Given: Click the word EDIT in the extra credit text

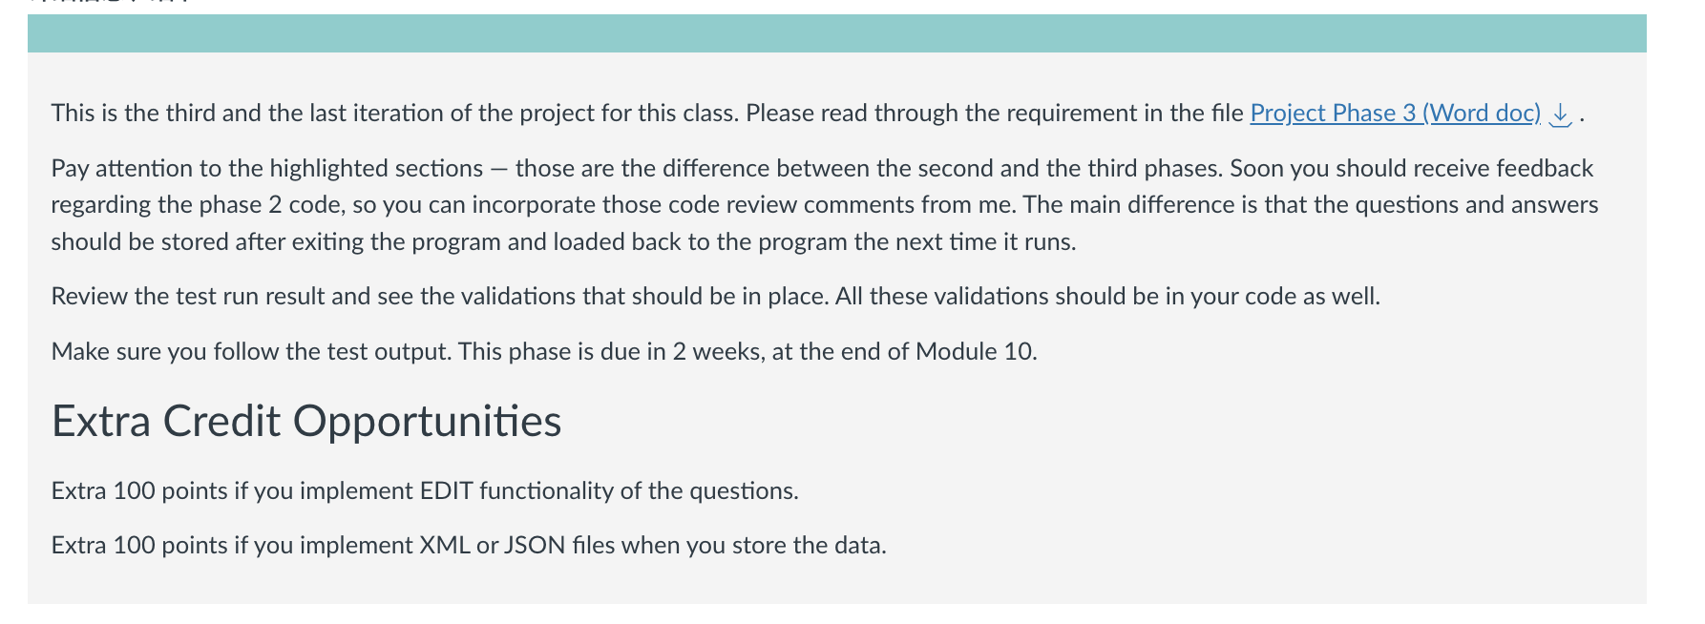Looking at the screenshot, I should pos(446,491).
